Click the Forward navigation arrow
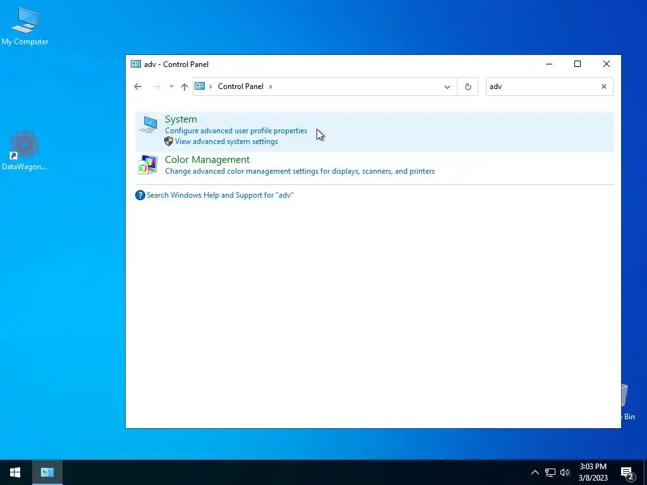This screenshot has width=647, height=485. [157, 87]
